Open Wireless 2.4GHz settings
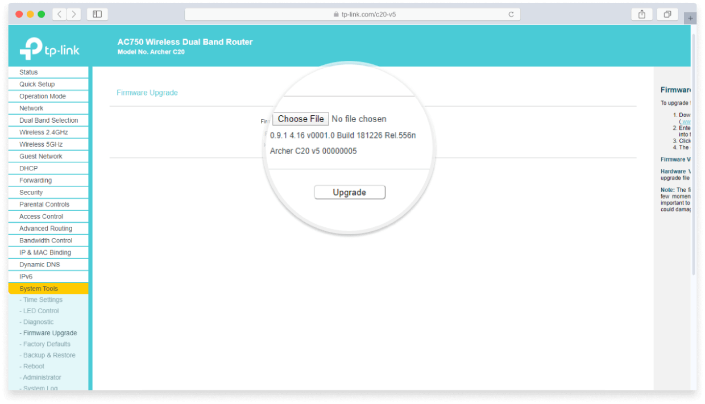The image size is (705, 404). (x=48, y=132)
